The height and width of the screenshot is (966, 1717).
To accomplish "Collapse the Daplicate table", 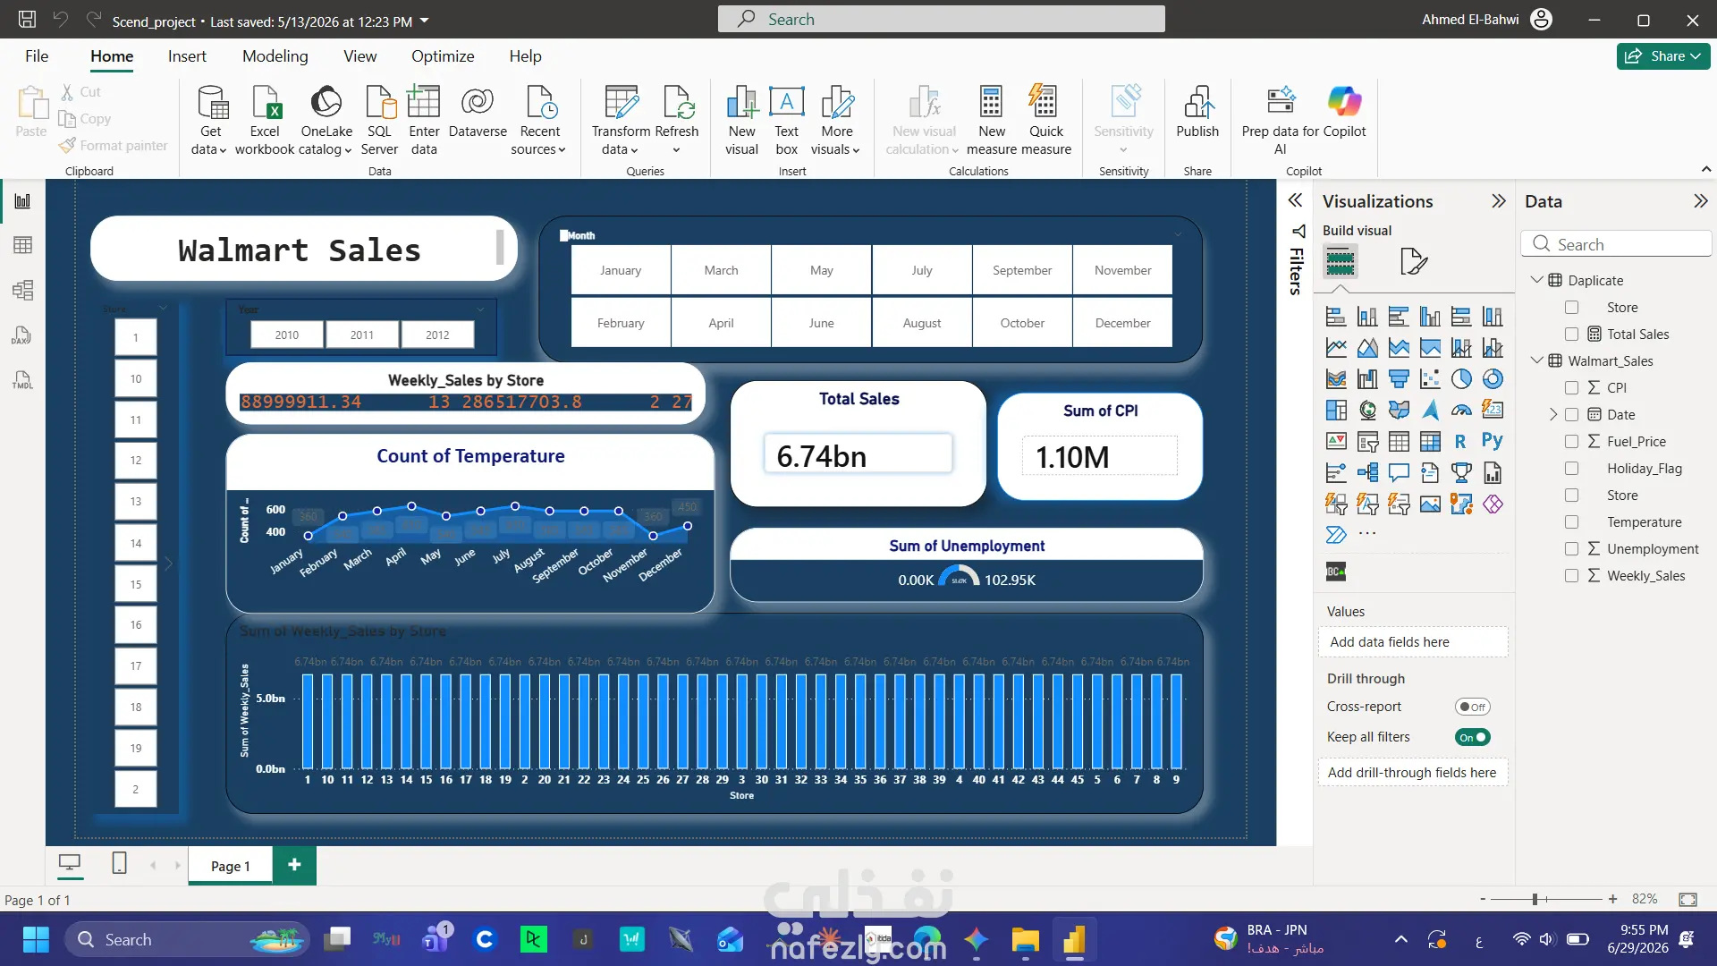I will pos(1536,280).
